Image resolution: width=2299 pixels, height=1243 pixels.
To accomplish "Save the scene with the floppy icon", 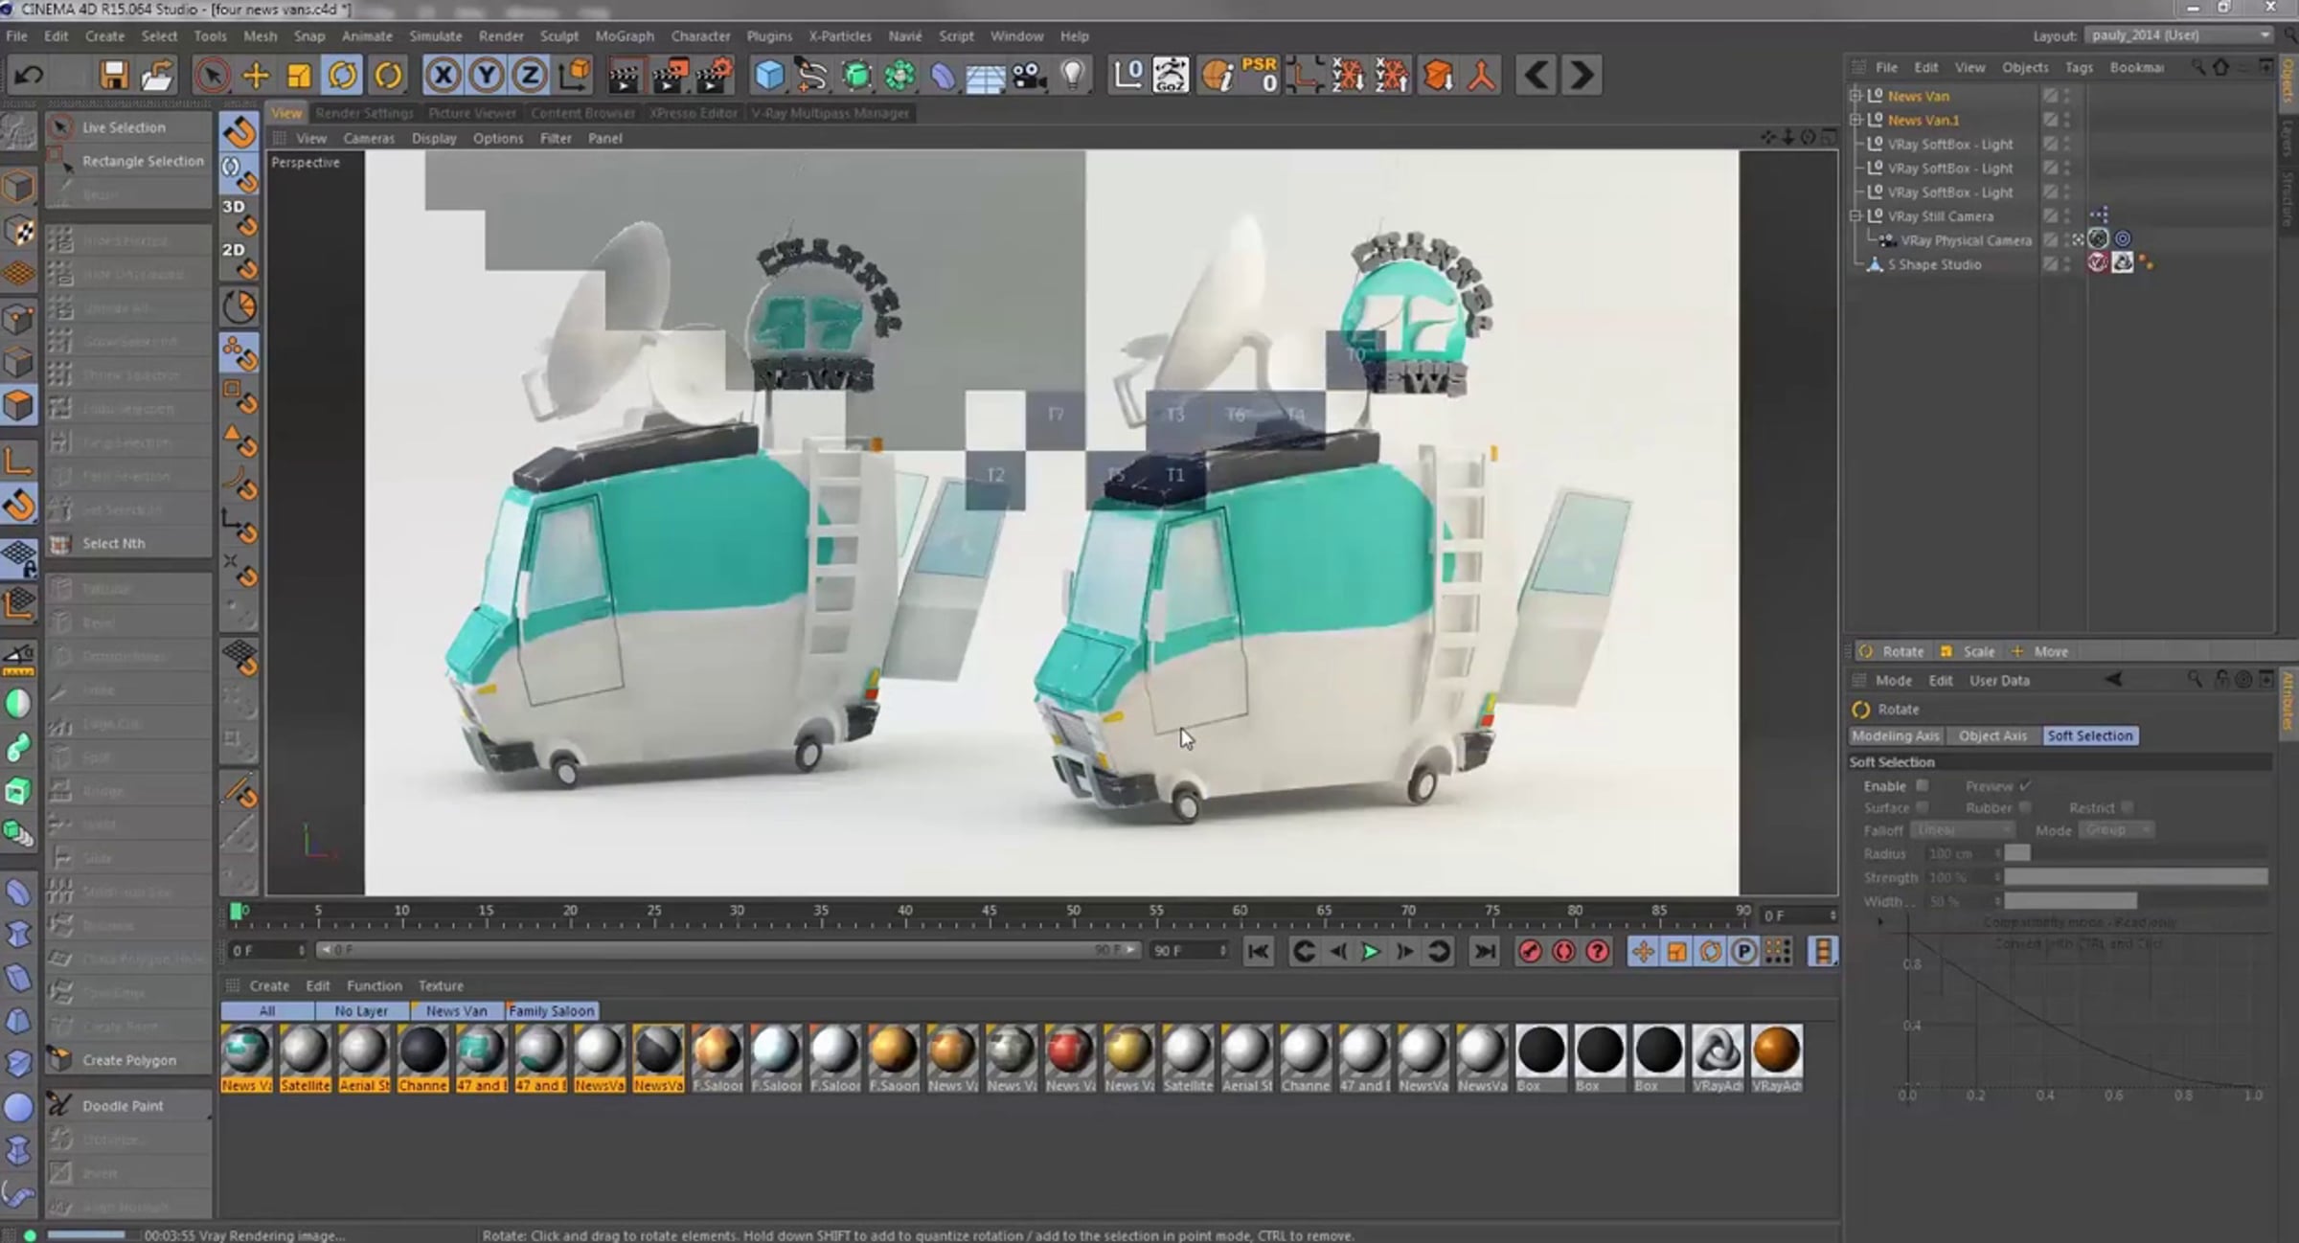I will point(114,75).
